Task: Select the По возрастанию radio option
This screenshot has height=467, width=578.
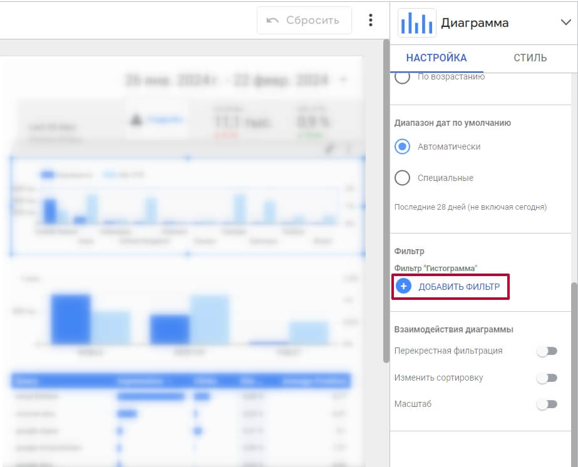Action: click(402, 76)
